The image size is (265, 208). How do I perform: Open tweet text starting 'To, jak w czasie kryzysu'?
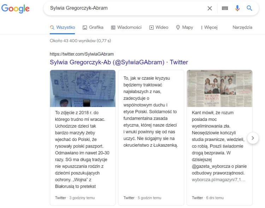pos(151,112)
